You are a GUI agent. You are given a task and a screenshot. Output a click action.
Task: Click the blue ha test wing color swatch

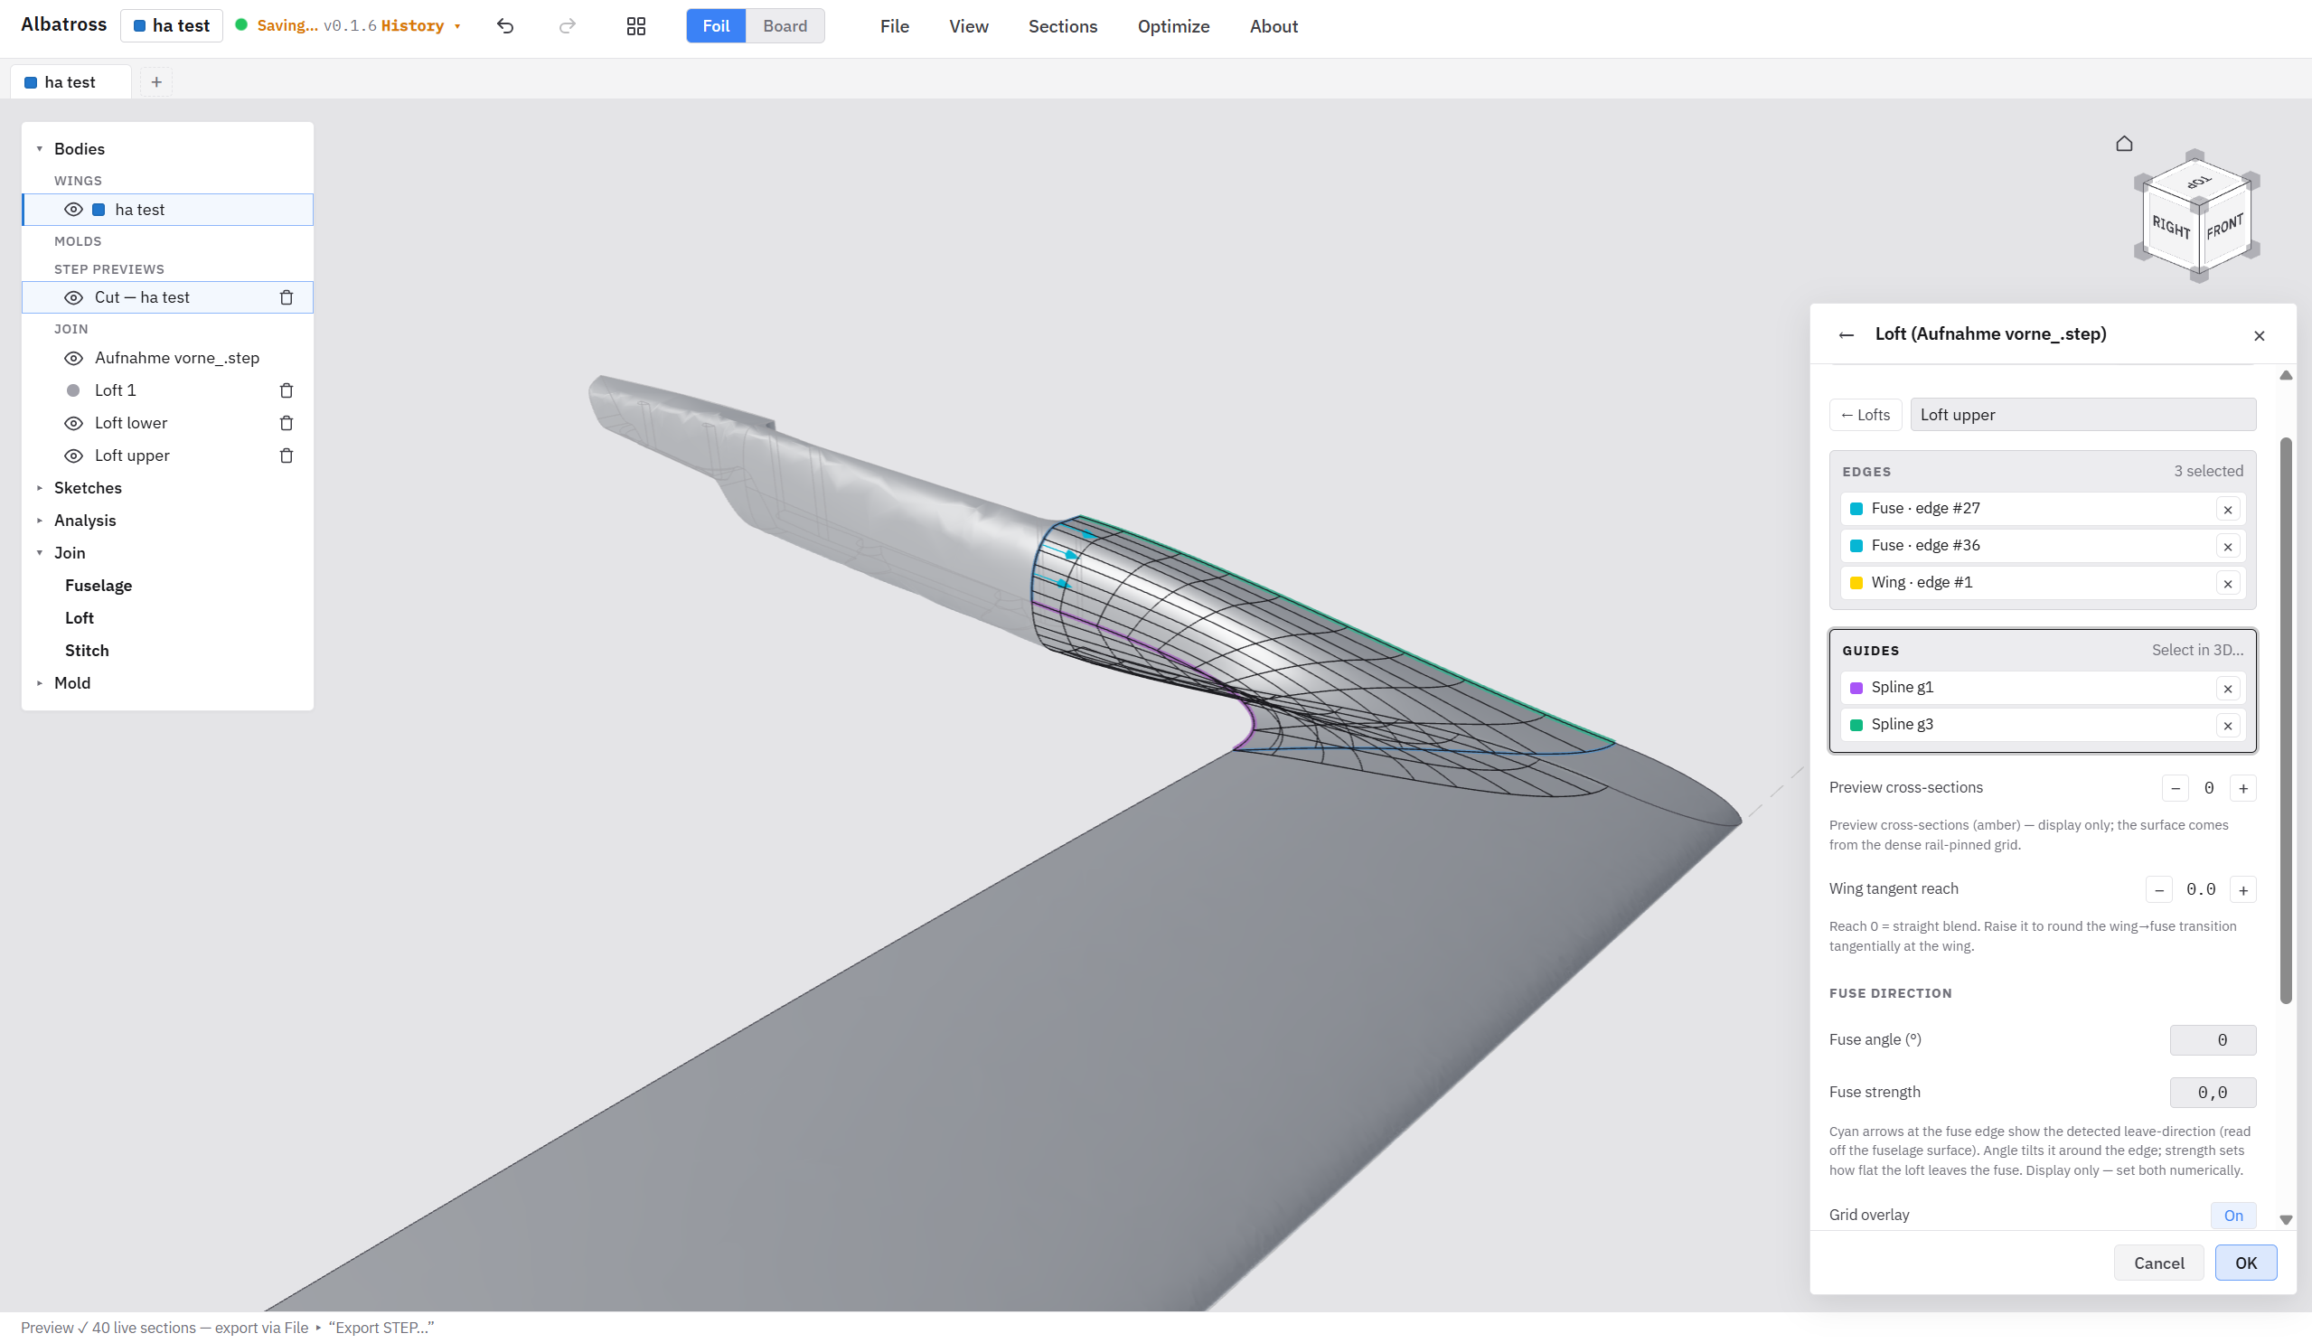[99, 209]
